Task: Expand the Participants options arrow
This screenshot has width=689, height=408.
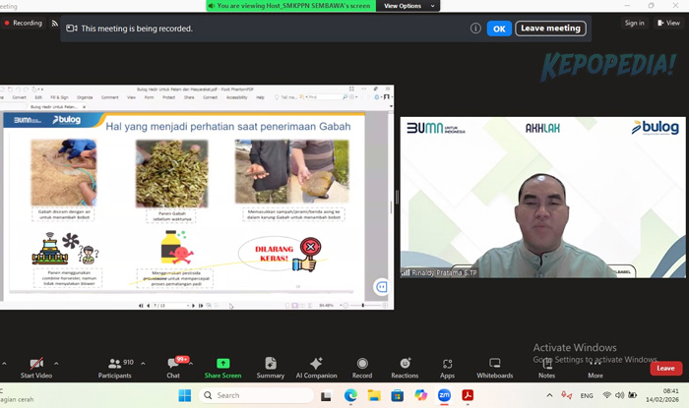Action: coord(142,363)
